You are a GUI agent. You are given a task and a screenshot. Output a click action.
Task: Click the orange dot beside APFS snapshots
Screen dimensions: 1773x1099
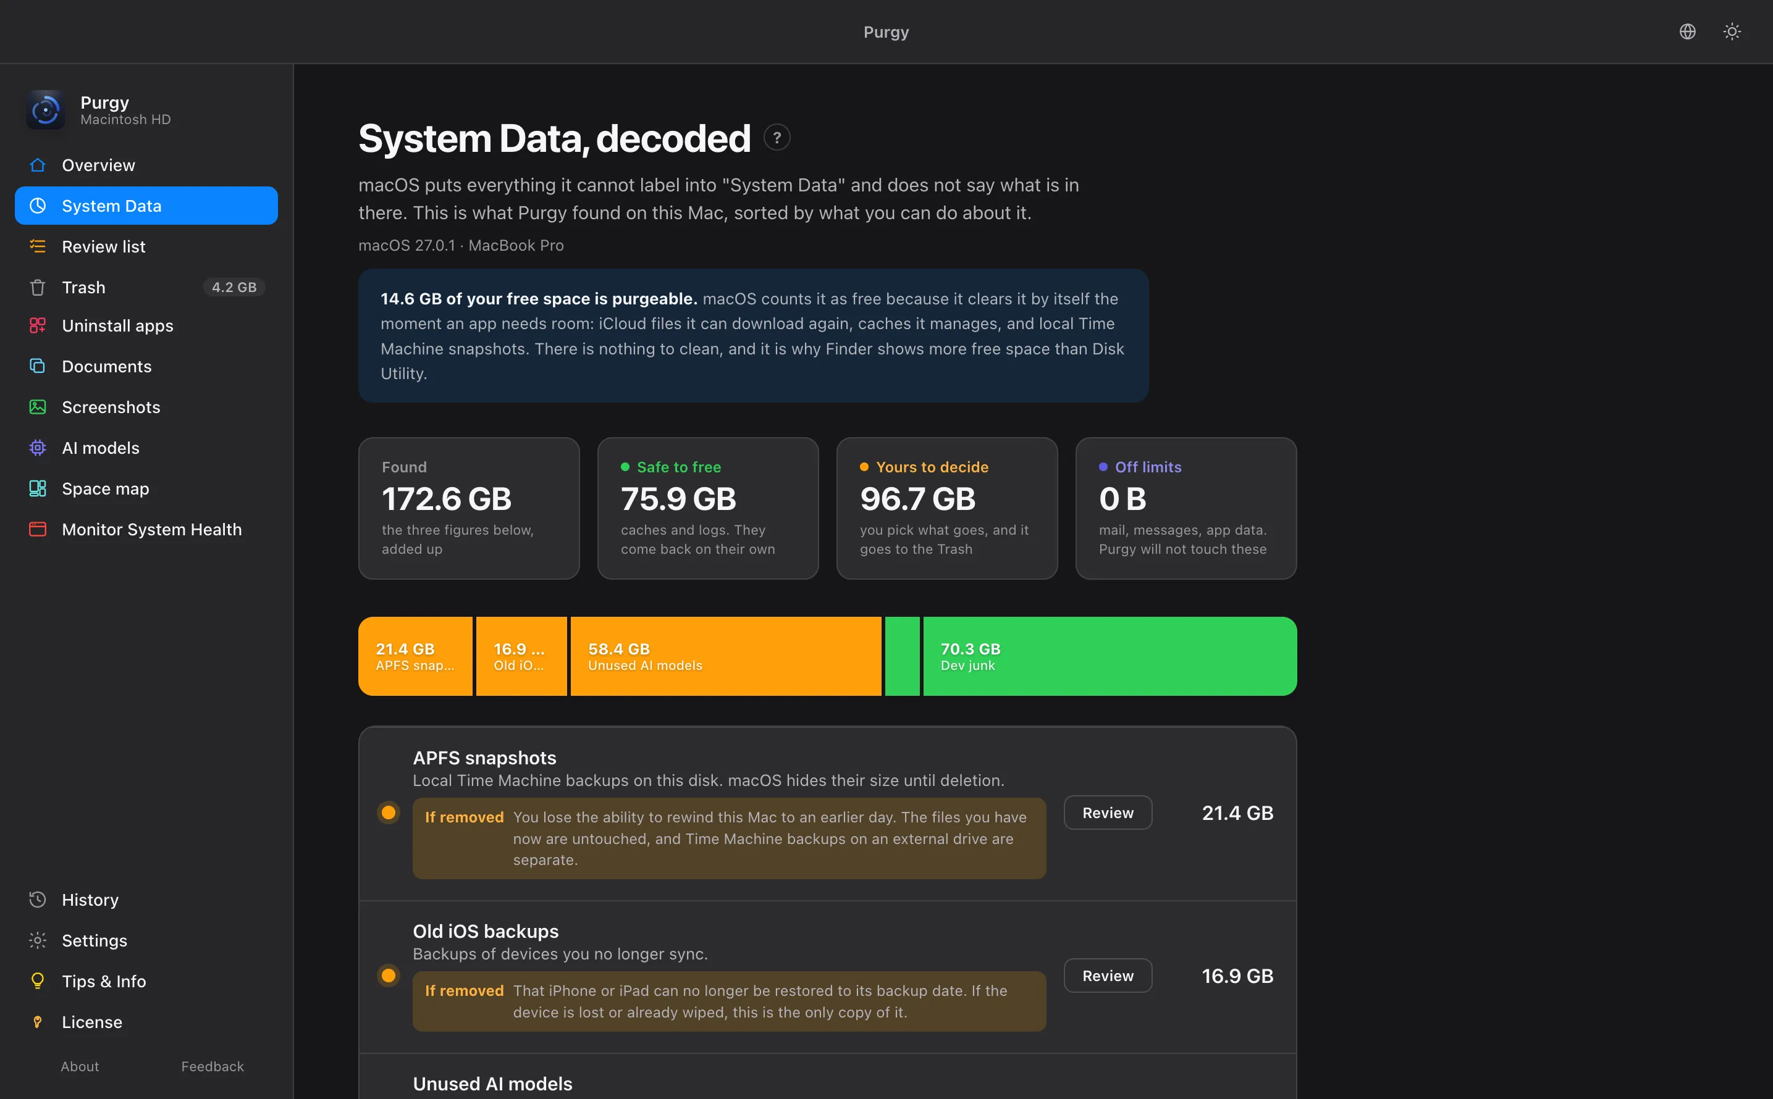(389, 813)
